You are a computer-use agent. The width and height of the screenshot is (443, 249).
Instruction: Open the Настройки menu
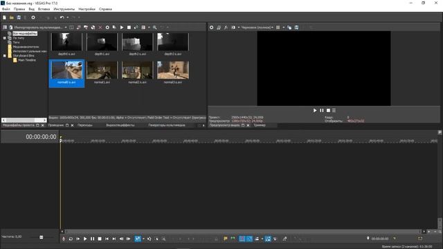87,9
